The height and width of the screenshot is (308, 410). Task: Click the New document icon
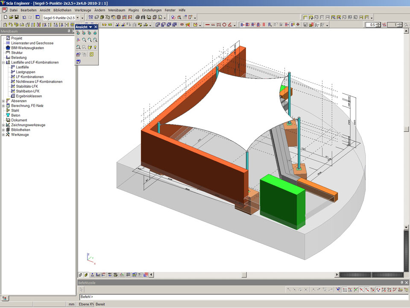tap(5, 18)
